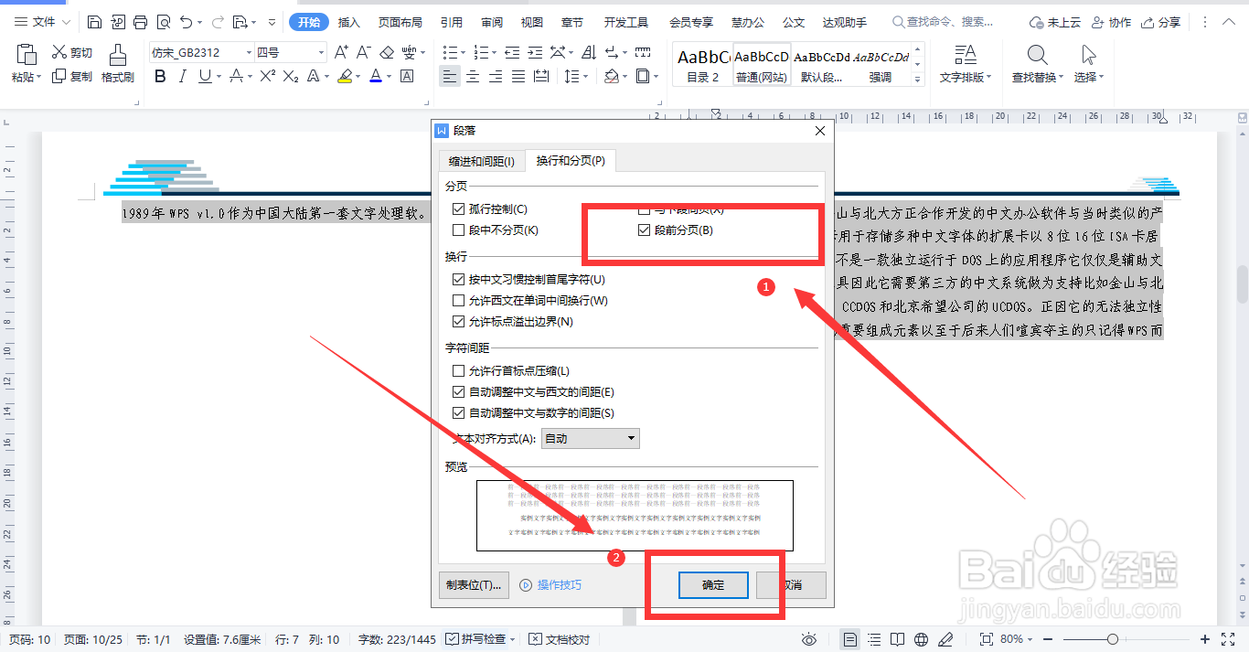Open the text alignment 自动 dropdown
Screen dimensions: 1249x652
coord(591,439)
